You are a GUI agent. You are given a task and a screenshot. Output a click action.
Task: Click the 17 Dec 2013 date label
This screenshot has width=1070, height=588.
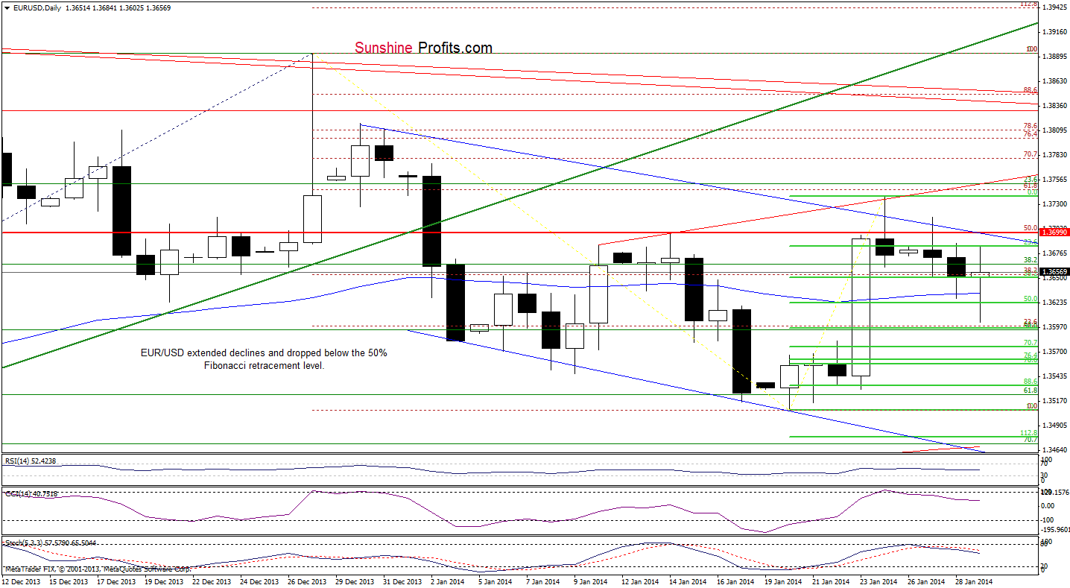point(115,581)
